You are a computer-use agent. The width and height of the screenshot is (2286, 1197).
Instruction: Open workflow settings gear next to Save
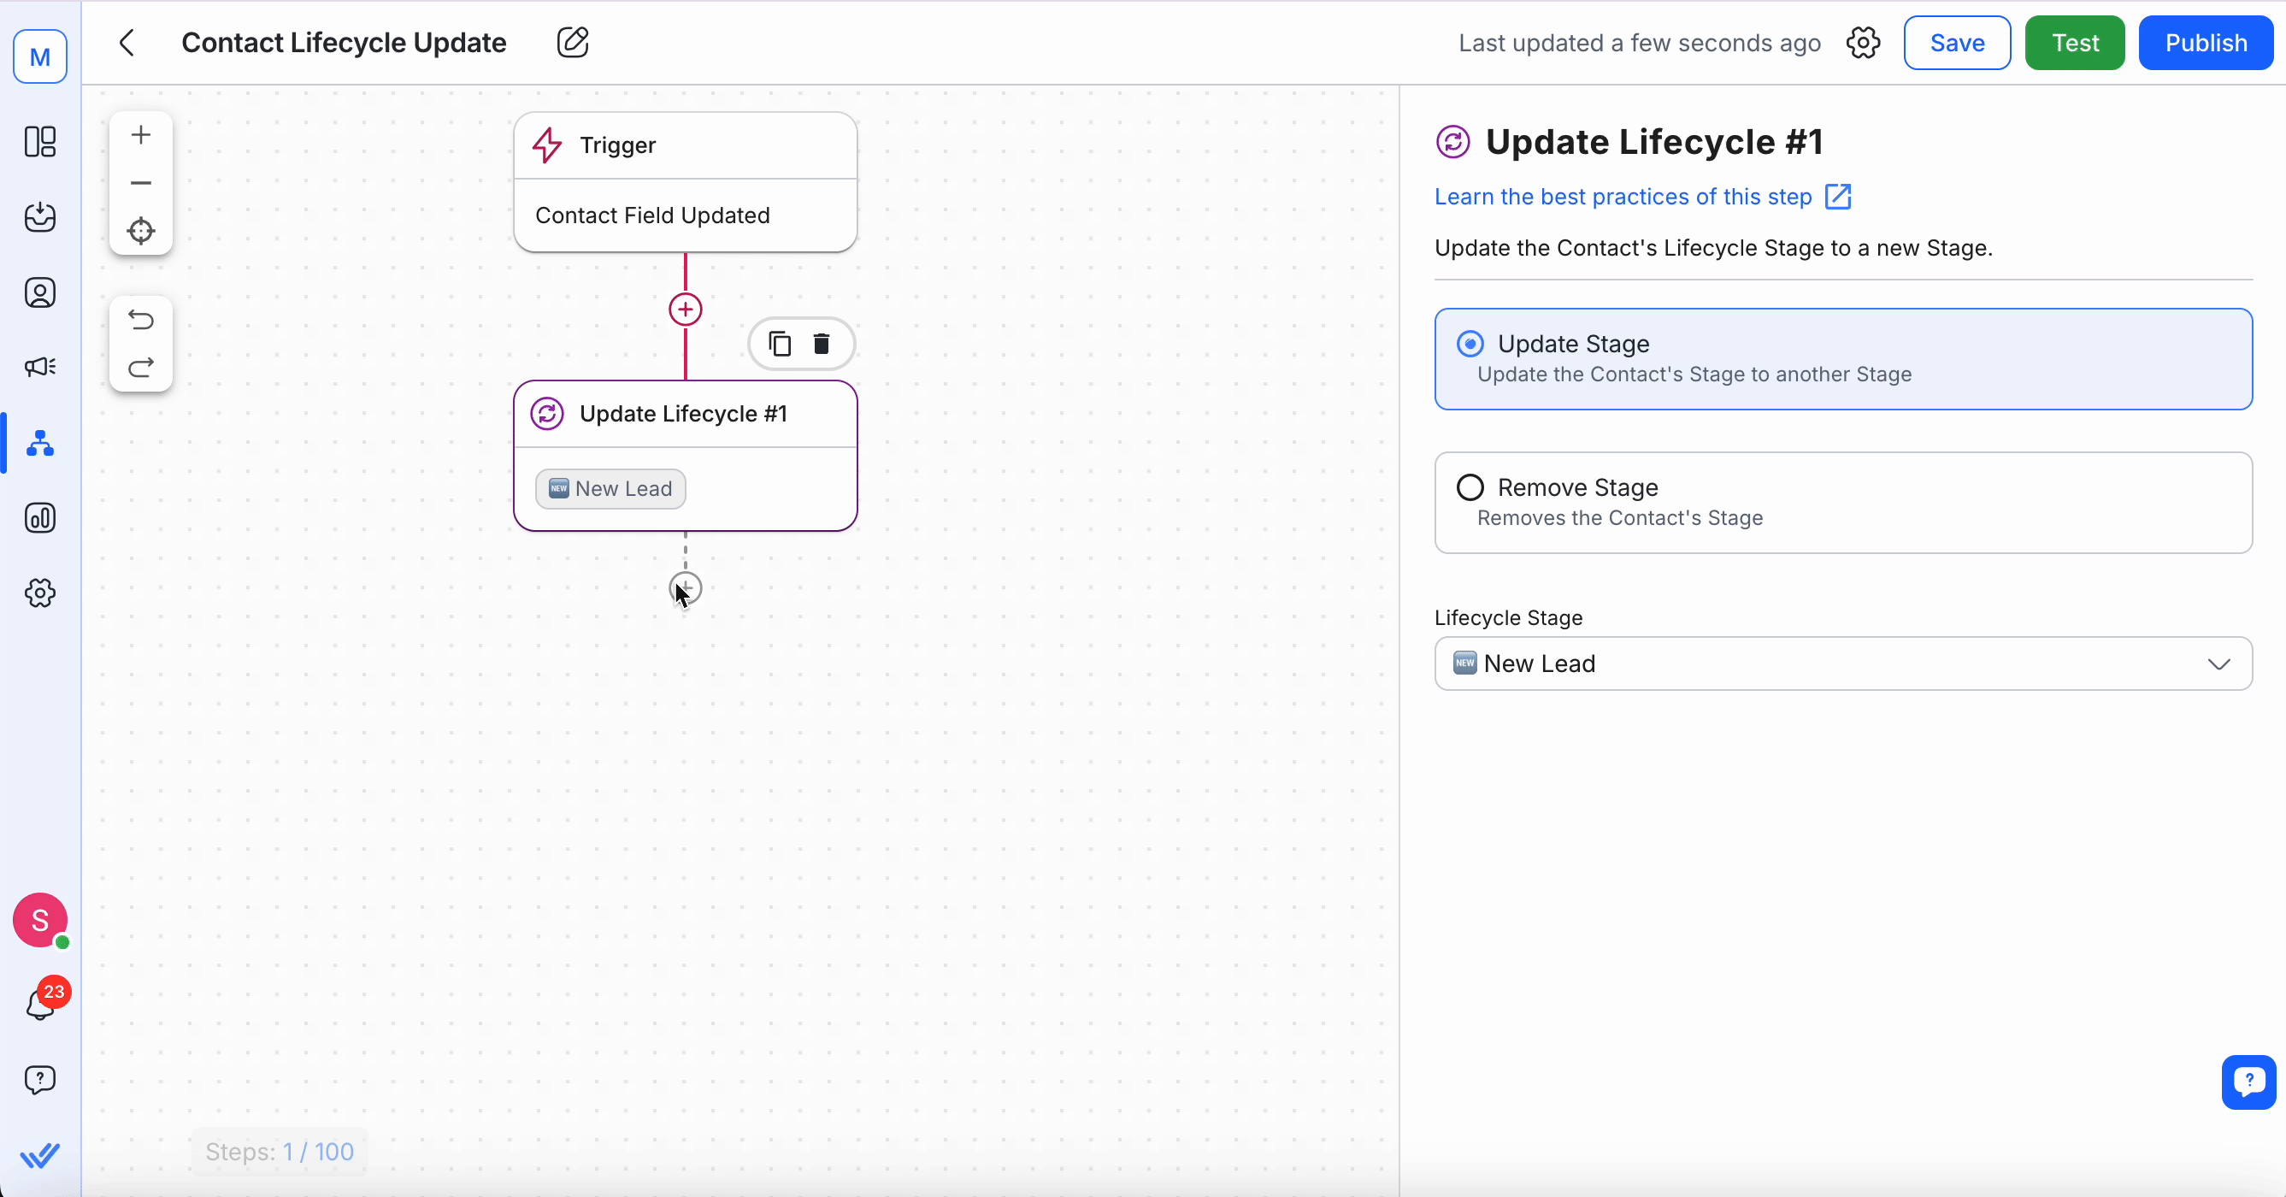coord(1863,43)
